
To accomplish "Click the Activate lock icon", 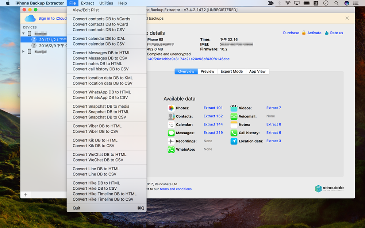I will pos(304,32).
